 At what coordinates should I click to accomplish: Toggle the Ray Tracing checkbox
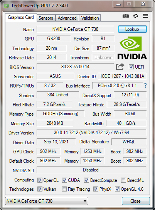(x=64, y=189)
